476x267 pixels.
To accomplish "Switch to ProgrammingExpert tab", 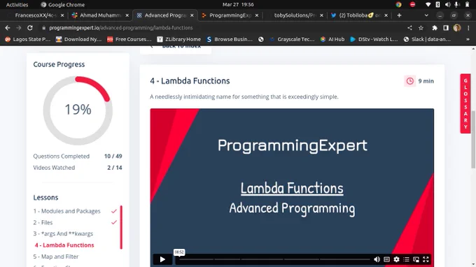I will pyautogui.click(x=230, y=15).
